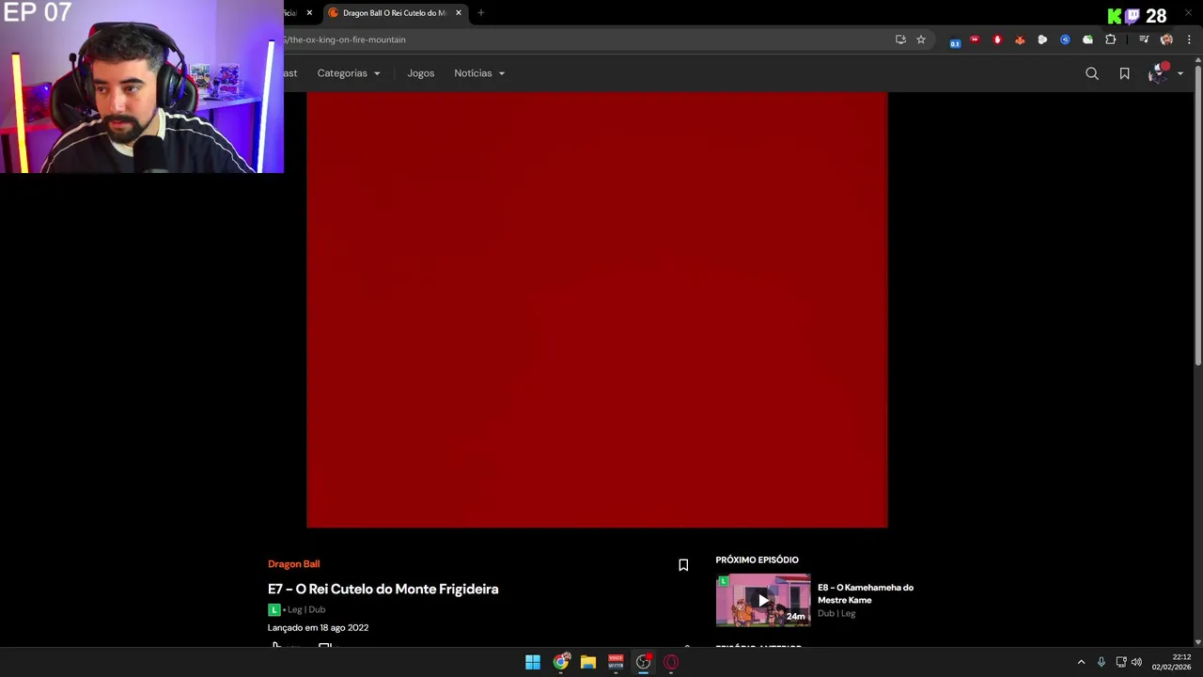Expand the Categorias dropdown menu
The width and height of the screenshot is (1203, 677).
(x=349, y=73)
